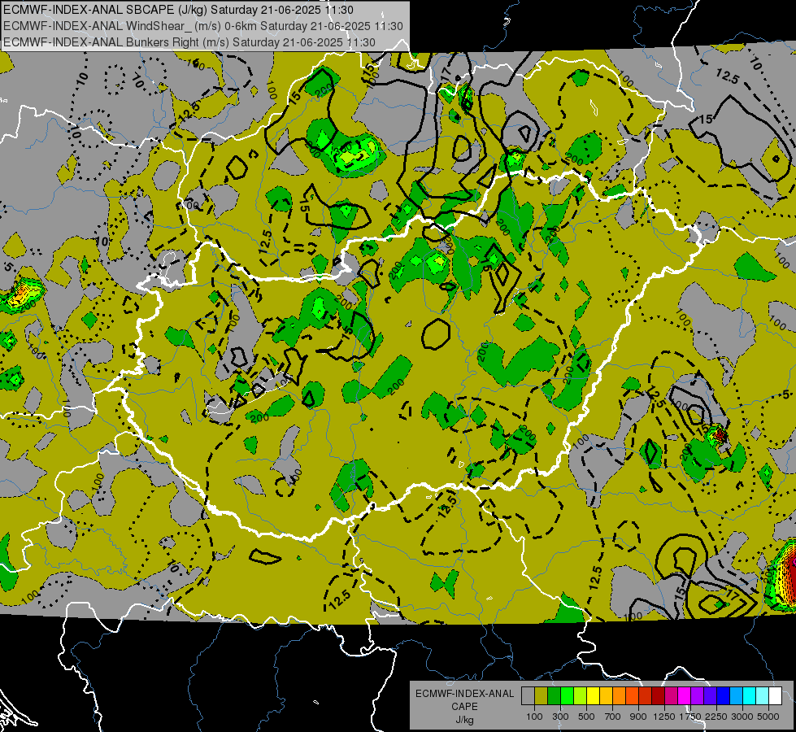Click the 300 legend value
This screenshot has height=732, width=796.
point(560,717)
